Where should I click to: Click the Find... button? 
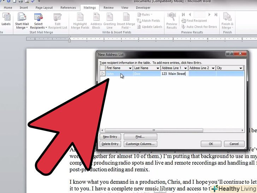click(140, 137)
